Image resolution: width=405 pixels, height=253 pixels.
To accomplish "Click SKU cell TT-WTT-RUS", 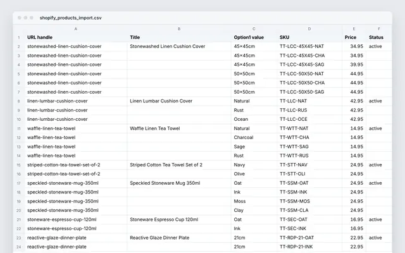I will 309,156.
